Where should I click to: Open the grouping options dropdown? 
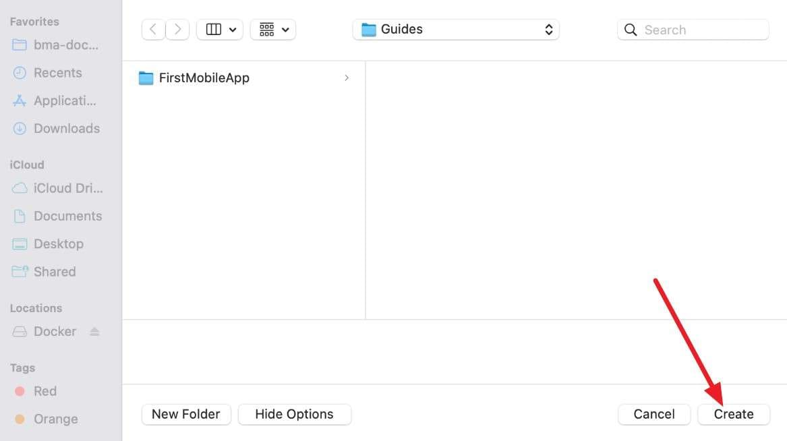(273, 30)
